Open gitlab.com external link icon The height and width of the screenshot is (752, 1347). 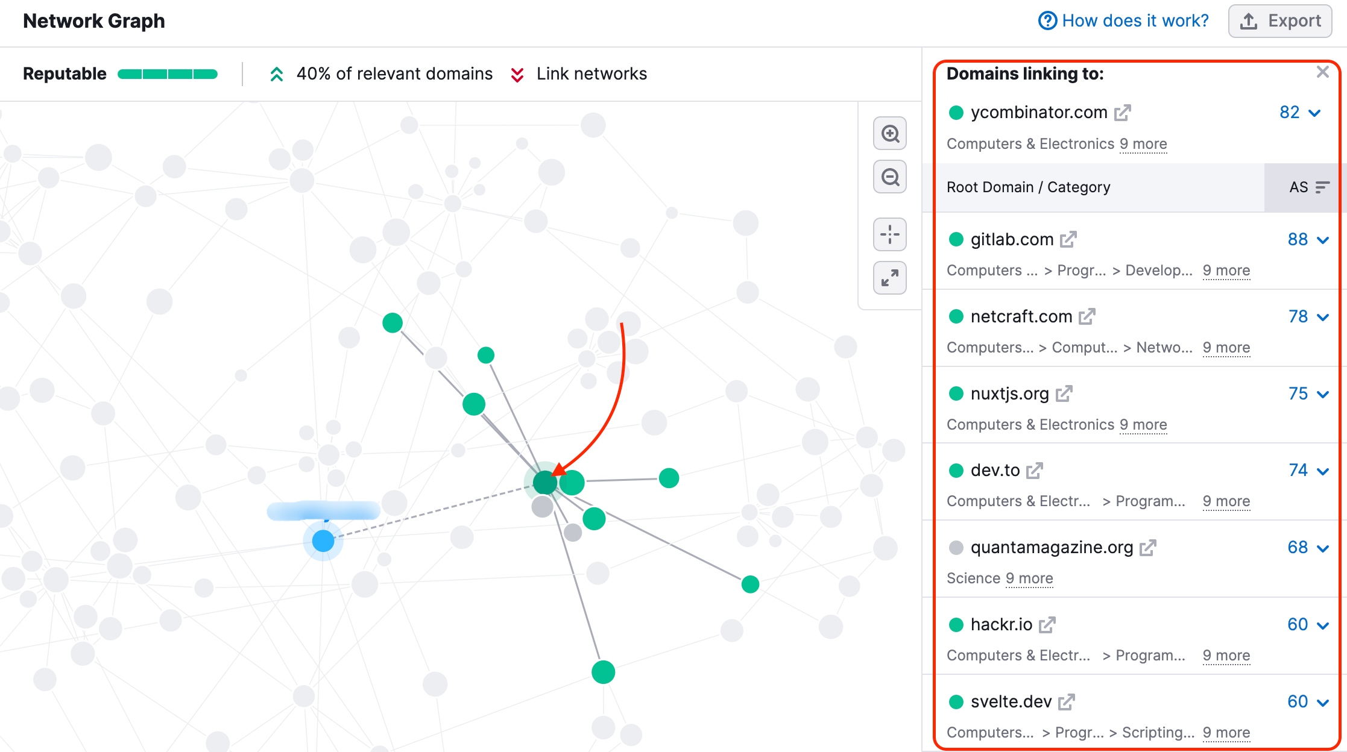[1068, 240]
